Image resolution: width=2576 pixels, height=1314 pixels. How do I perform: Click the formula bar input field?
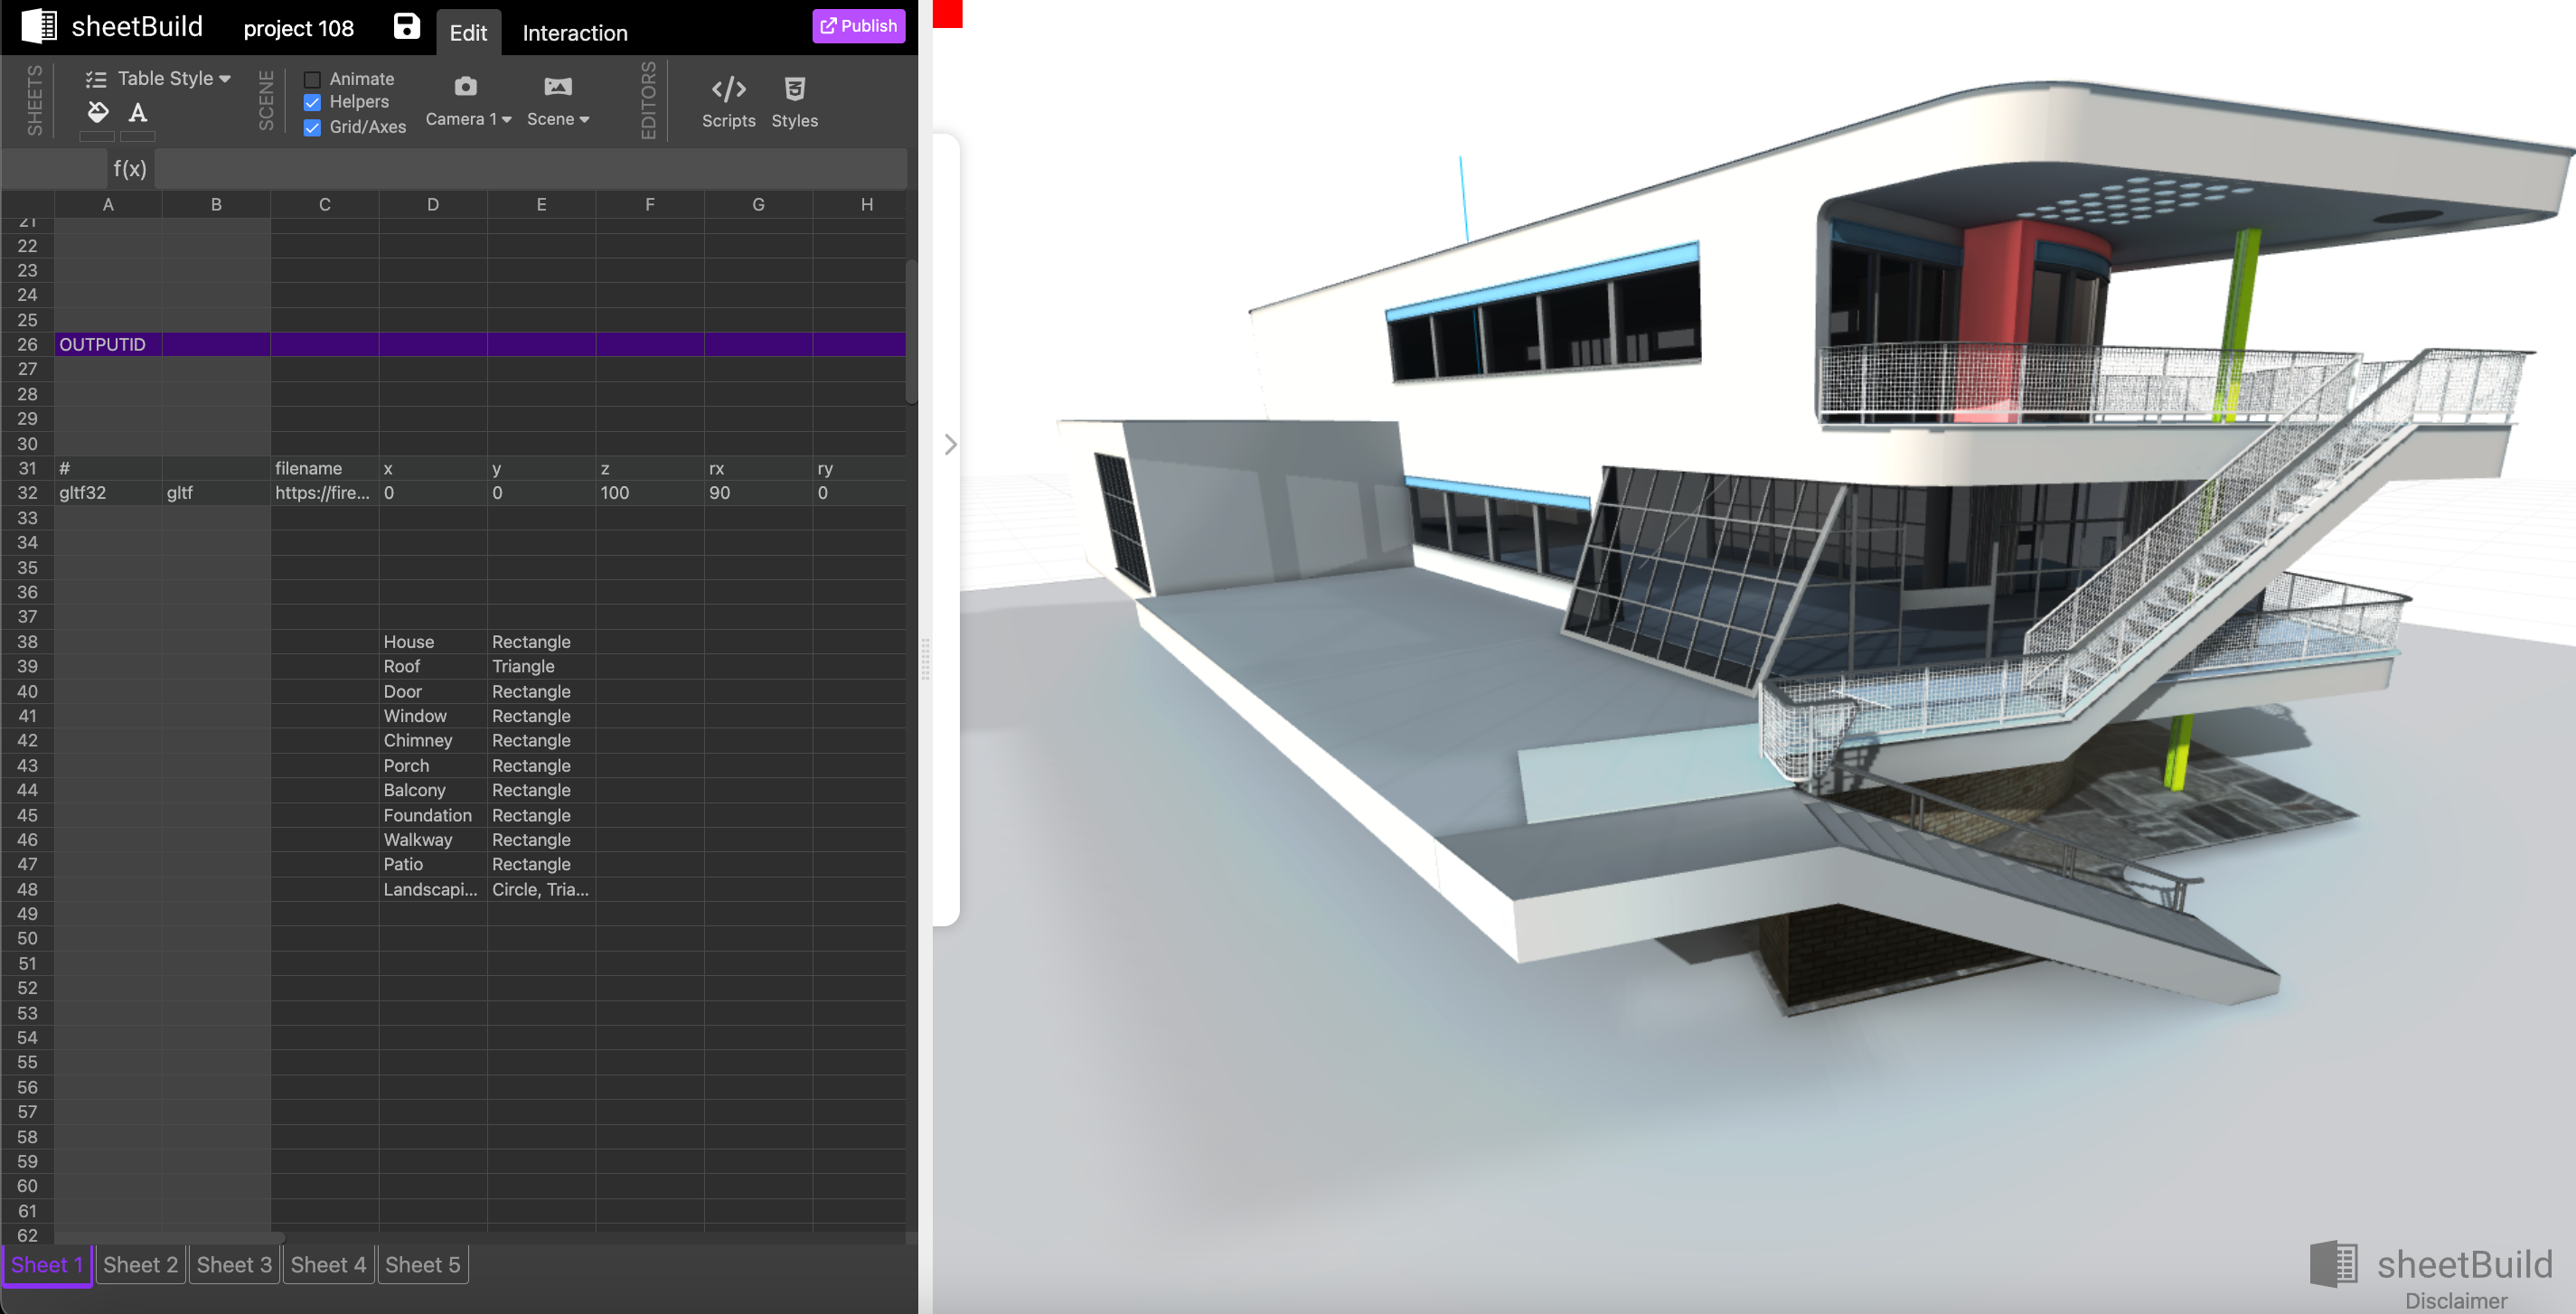(x=530, y=168)
